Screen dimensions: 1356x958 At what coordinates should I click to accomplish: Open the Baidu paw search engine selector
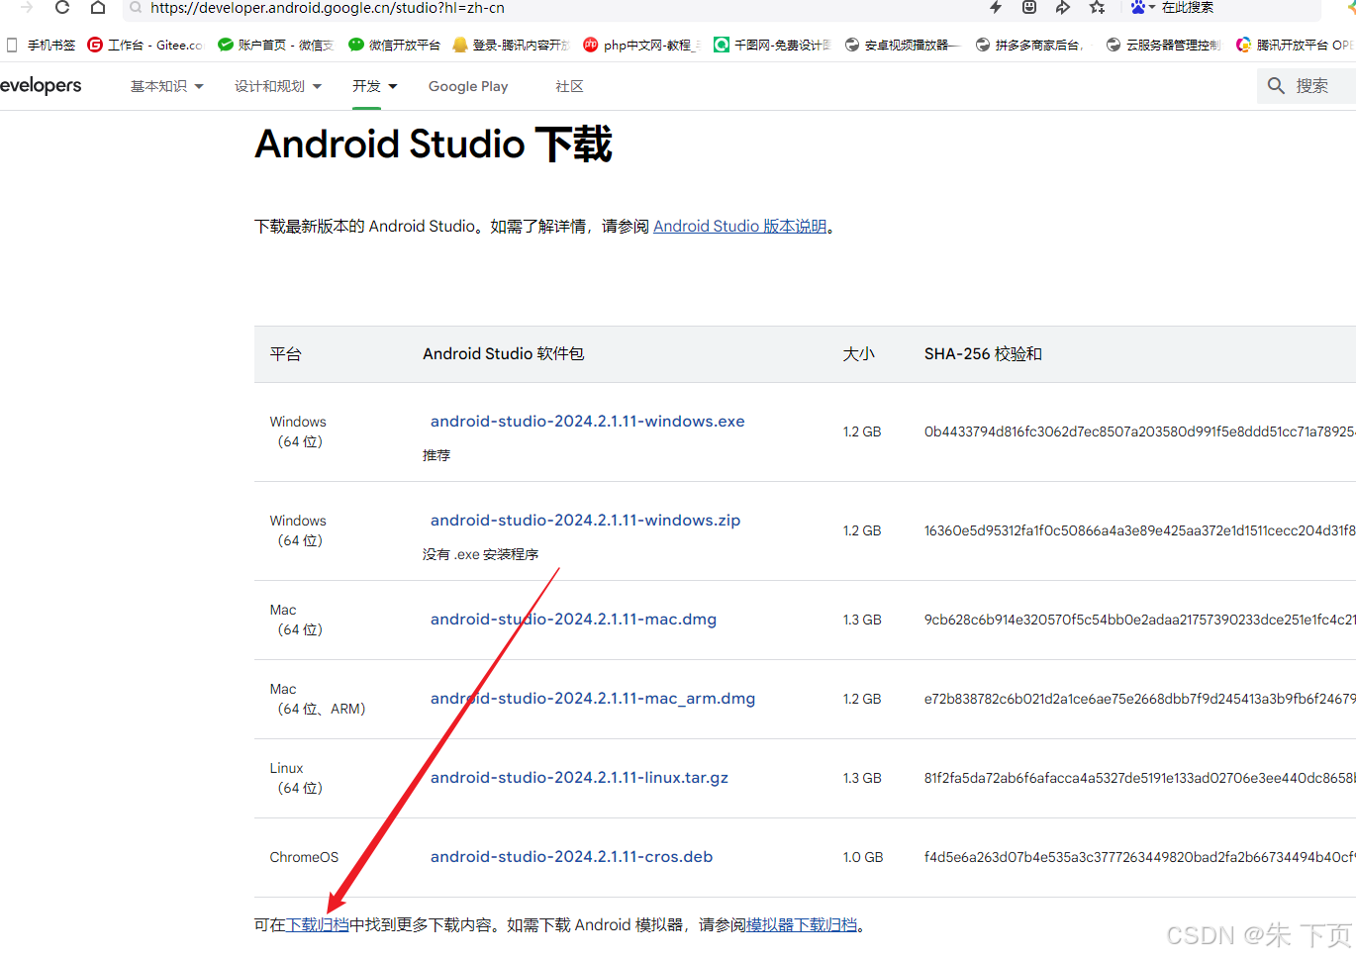point(1142,7)
